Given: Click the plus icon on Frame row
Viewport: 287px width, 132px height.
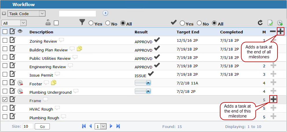Looking at the screenshot, I should pos(273,100).
